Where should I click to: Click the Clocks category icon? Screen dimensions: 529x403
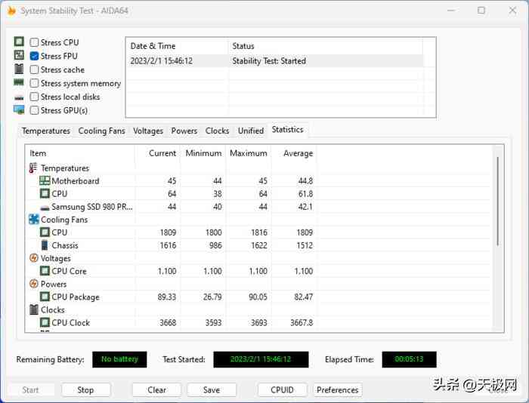tap(33, 310)
